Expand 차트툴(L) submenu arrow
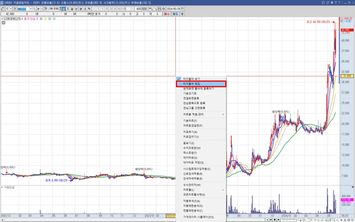The image size is (355, 222). coord(223,190)
